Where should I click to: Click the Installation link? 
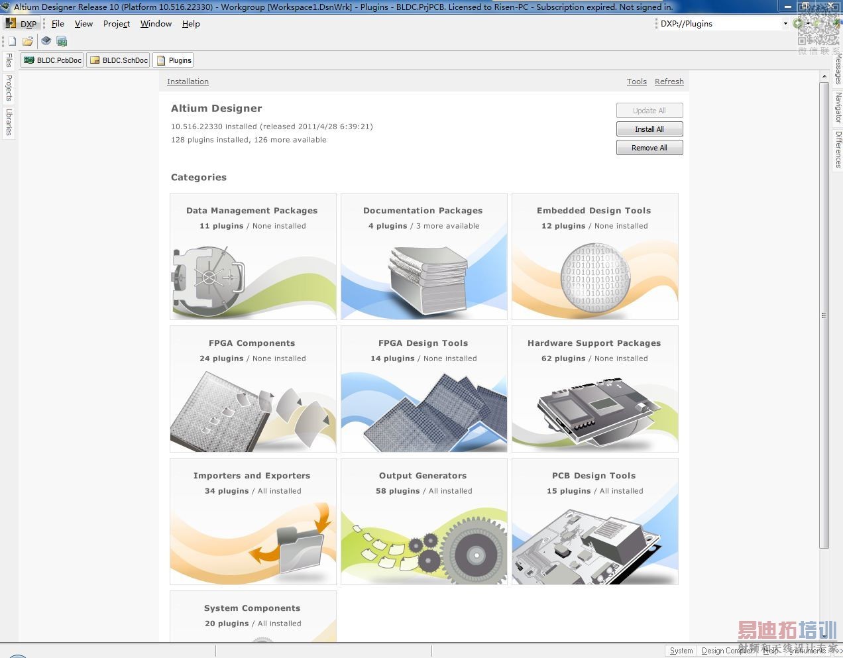(x=188, y=82)
